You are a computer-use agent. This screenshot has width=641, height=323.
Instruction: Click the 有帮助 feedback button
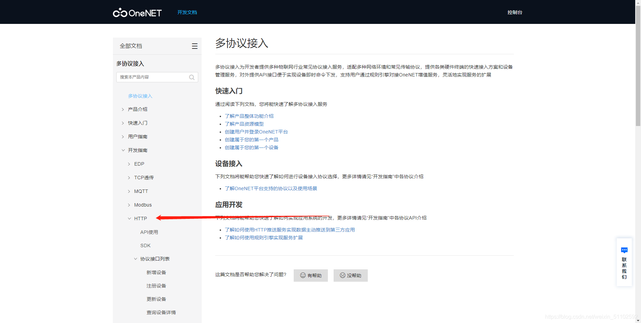[x=311, y=276]
